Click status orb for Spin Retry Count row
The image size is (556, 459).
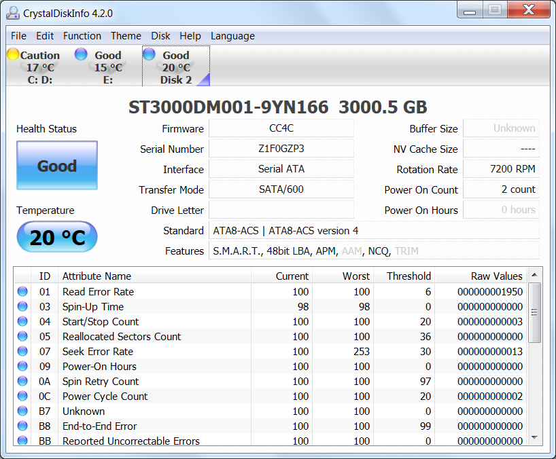pos(22,381)
